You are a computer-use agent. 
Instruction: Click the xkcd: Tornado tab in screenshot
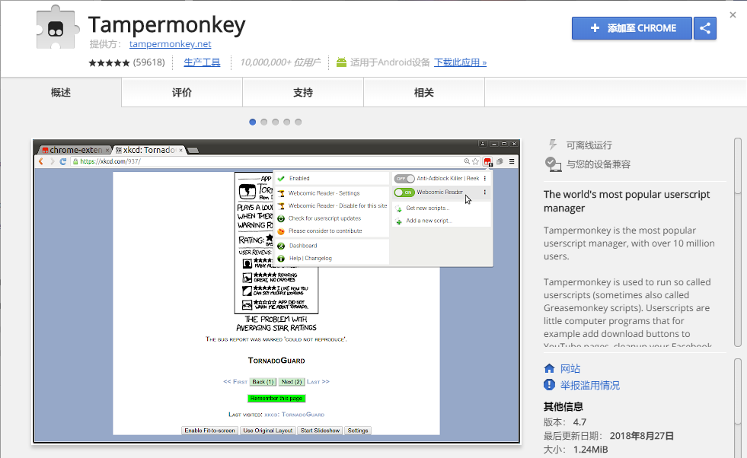pos(149,150)
